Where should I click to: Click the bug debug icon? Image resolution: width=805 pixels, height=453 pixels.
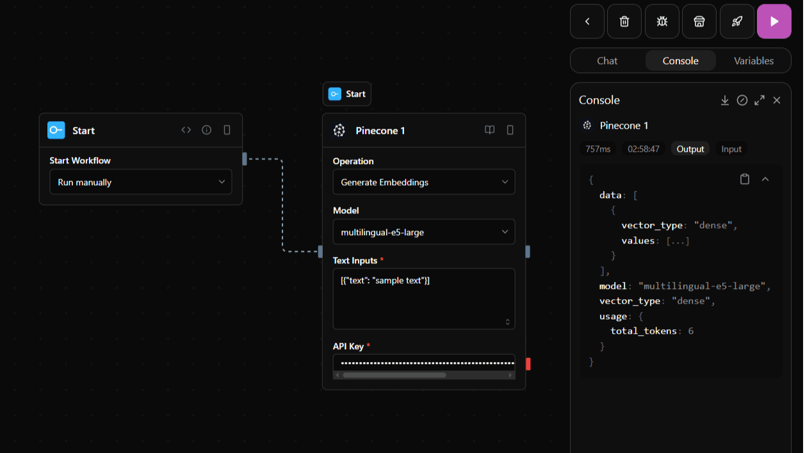[662, 22]
